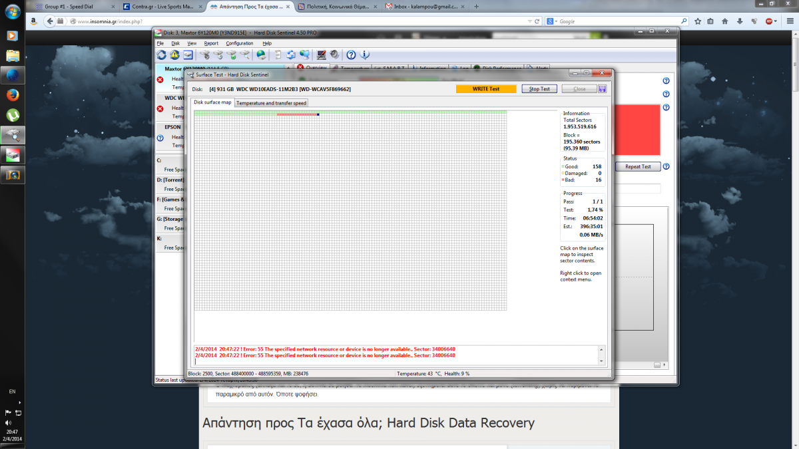Click the floppy save icon in Surface Test

pyautogui.click(x=602, y=88)
